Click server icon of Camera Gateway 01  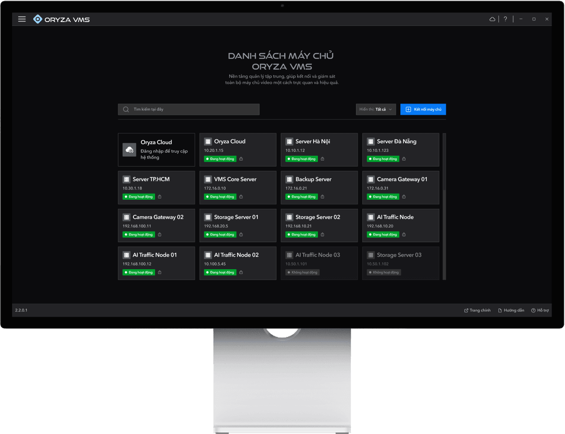371,179
